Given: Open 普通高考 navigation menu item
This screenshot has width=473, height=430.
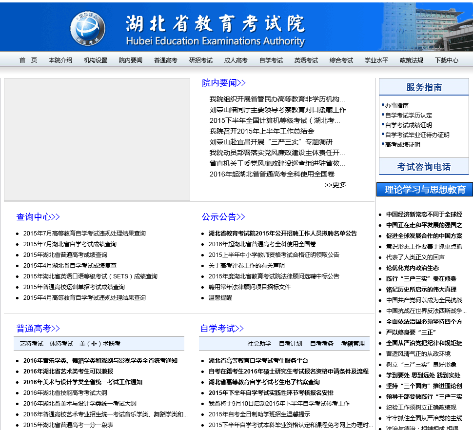Looking at the screenshot, I should pyautogui.click(x=166, y=60).
